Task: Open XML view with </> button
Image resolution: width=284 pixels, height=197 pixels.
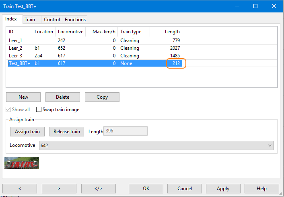Action: click(x=98, y=188)
